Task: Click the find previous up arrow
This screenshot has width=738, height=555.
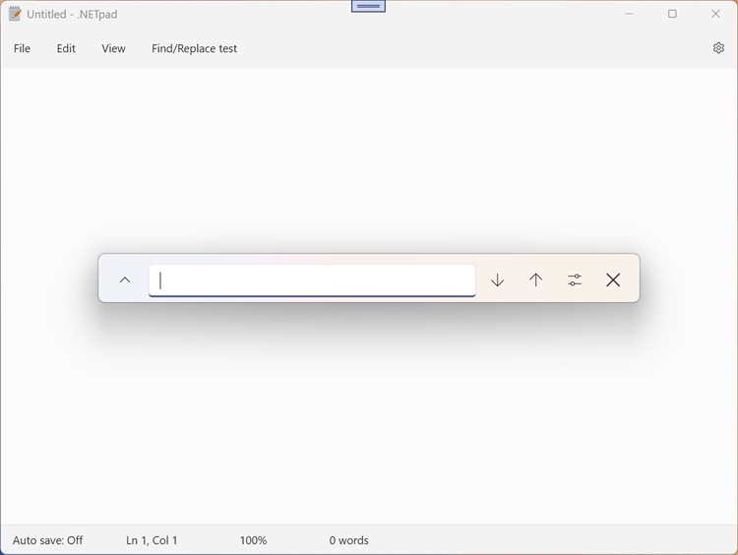Action: coord(535,280)
